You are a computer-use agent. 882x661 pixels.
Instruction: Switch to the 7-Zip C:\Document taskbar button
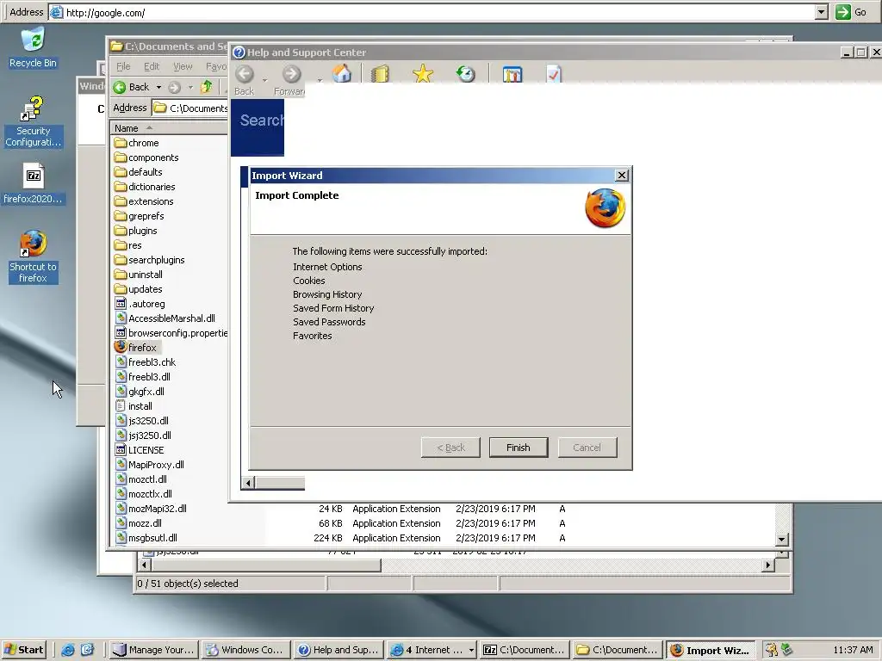coord(525,650)
